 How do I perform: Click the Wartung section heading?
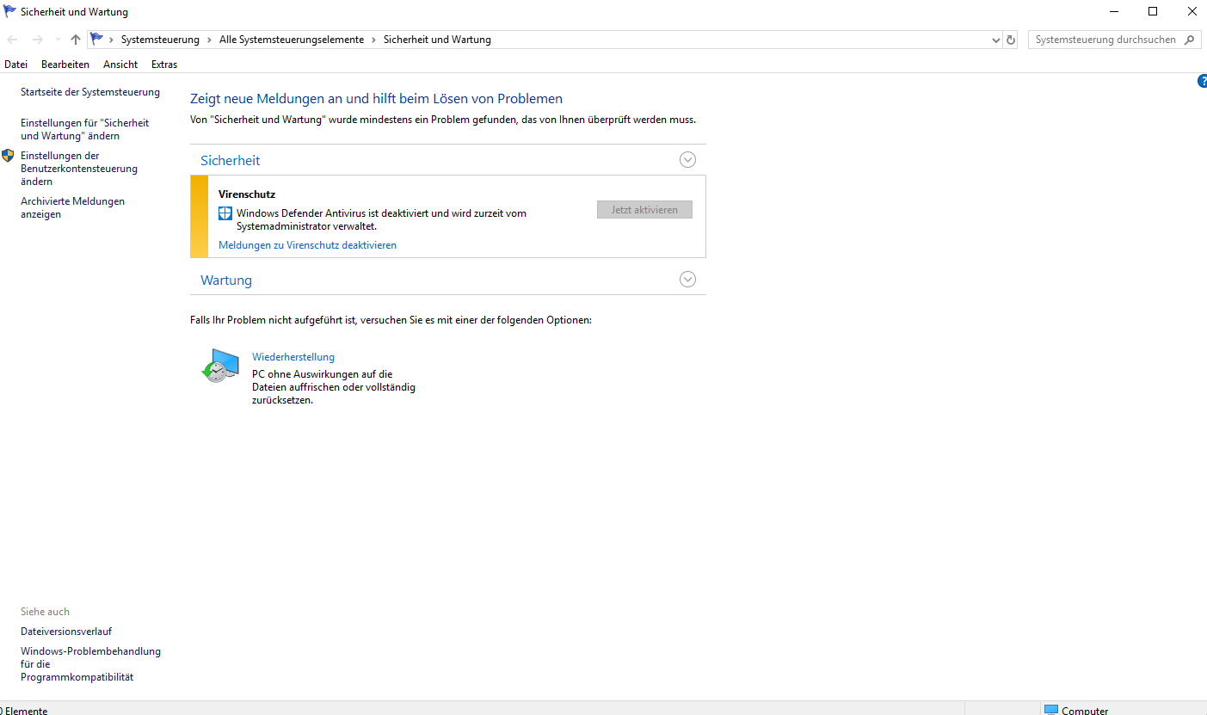226,280
